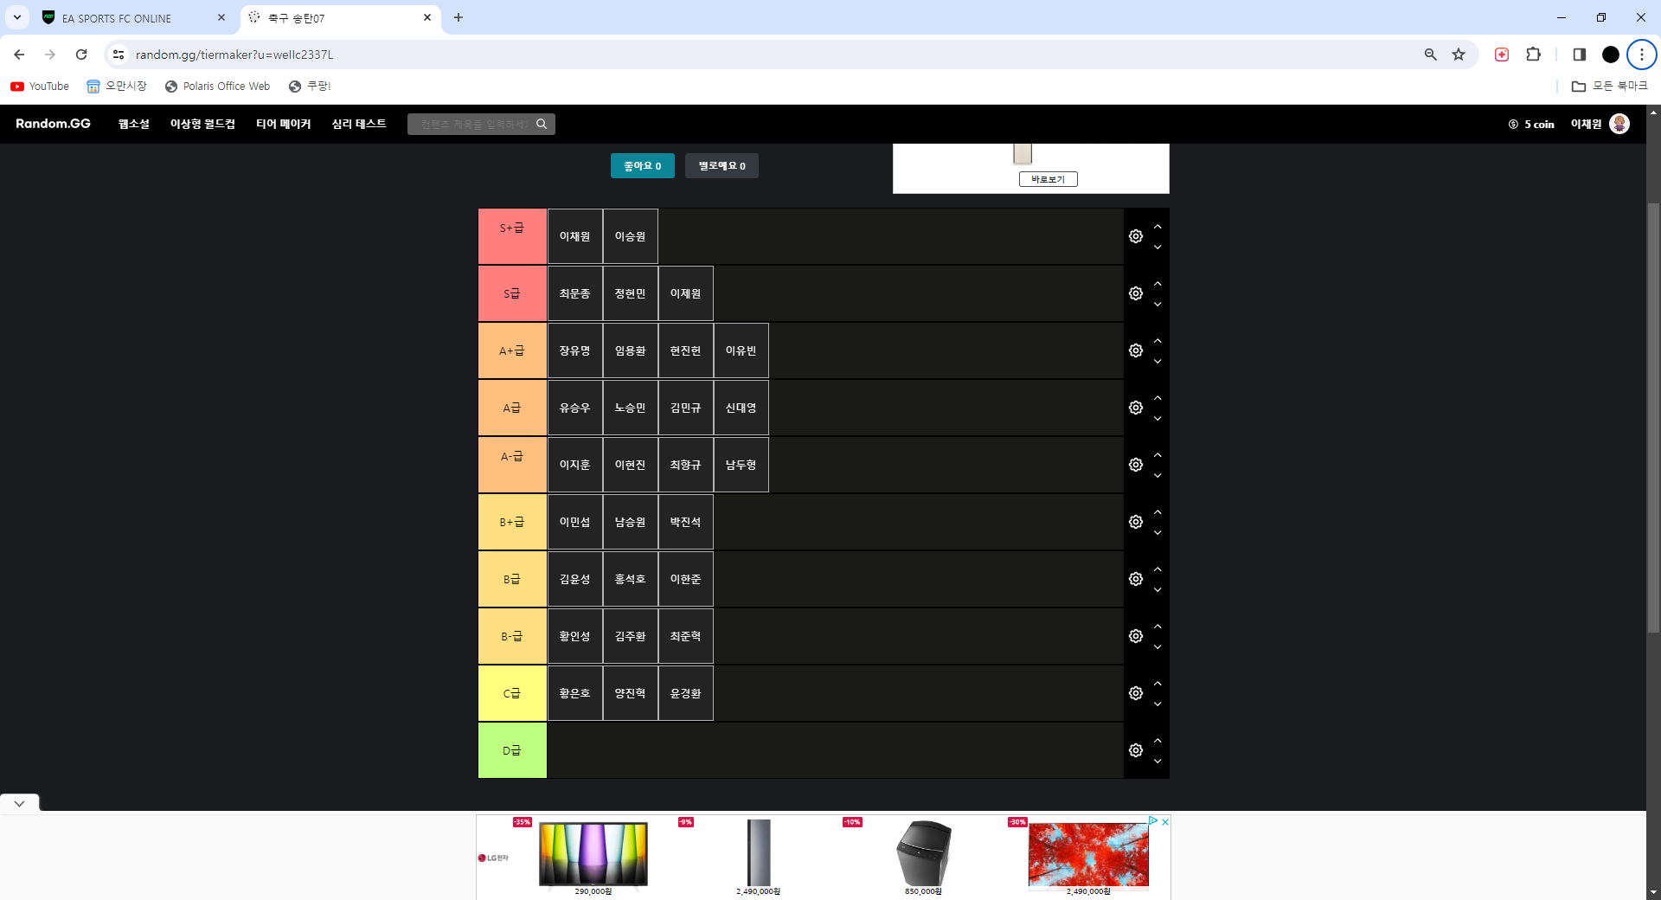Bookmark this page with star icon
This screenshot has width=1661, height=900.
[x=1459, y=55]
